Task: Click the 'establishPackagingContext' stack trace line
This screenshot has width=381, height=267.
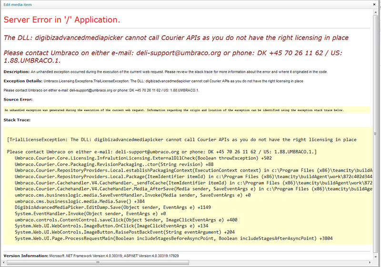Action: 193,171
